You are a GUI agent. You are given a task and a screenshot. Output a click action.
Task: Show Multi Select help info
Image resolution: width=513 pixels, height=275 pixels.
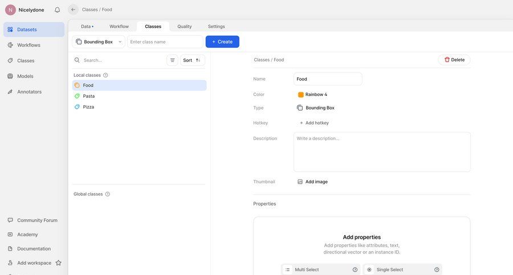(355, 269)
